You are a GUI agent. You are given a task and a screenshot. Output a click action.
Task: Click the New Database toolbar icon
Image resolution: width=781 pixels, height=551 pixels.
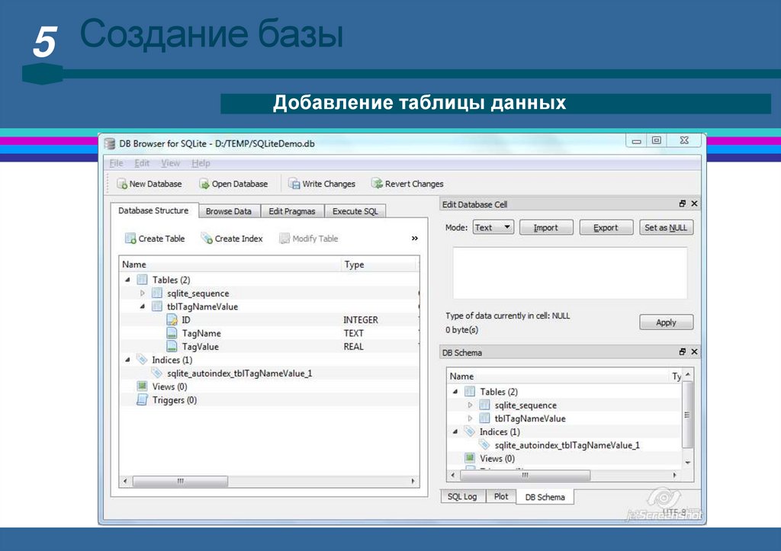pyautogui.click(x=122, y=184)
